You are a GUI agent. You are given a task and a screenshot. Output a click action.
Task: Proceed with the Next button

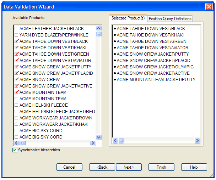(129, 167)
